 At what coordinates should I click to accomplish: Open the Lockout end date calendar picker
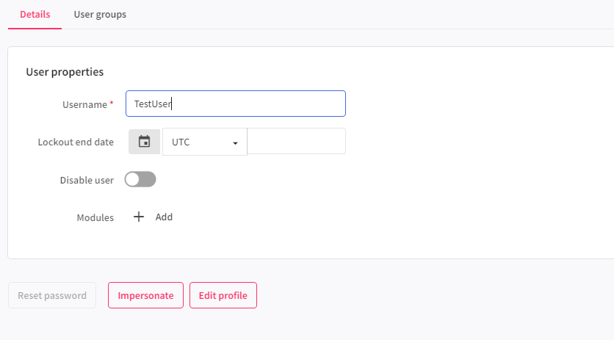coord(144,142)
